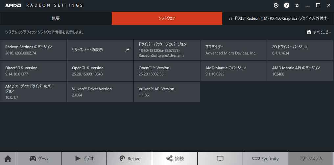Switch to the ハードウェア Radeon RX 480 tab
The image size is (334, 165).
278,18
